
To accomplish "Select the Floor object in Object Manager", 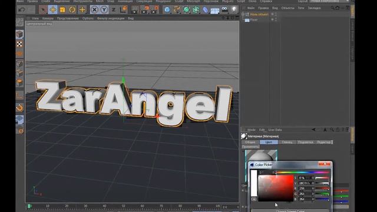I will [254, 20].
